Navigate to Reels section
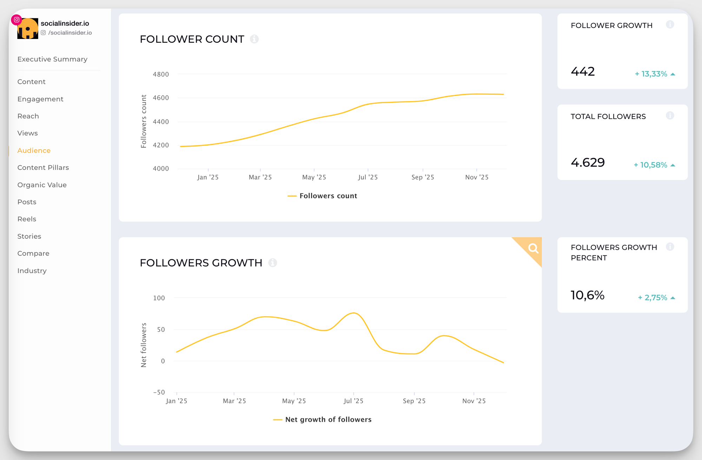The width and height of the screenshot is (702, 460). click(27, 219)
